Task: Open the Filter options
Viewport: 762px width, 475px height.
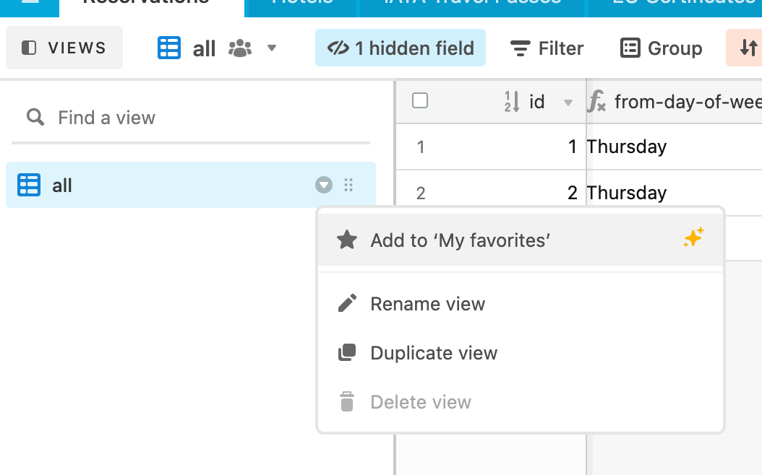Action: pos(547,48)
